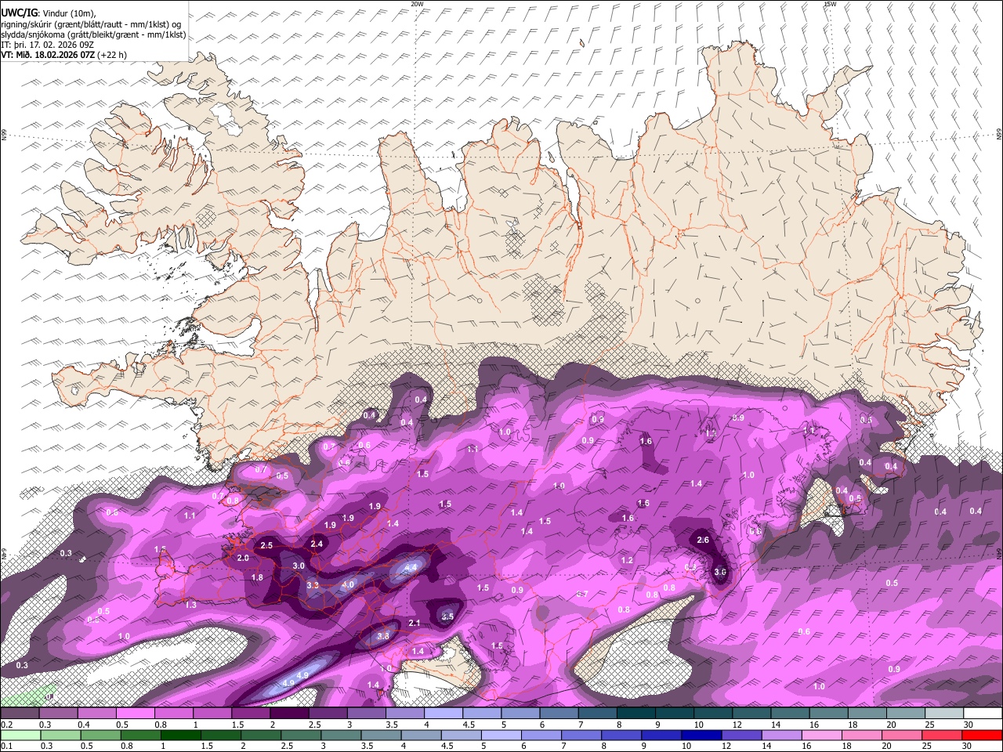This screenshot has height=752, width=1003.
Task: Click the 2.6 precipitation value on map
Action: coord(702,540)
